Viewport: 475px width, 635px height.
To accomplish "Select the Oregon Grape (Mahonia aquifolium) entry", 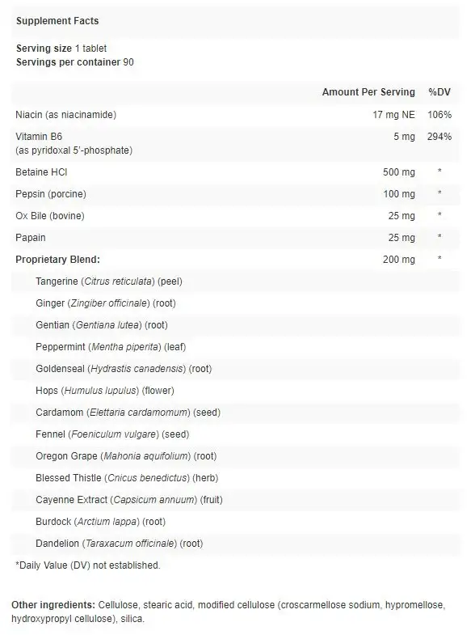I will [x=126, y=456].
